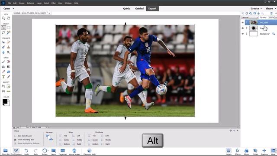Click the Background layer thumbnail
Screen dimensions: 277x156
coord(253,34)
